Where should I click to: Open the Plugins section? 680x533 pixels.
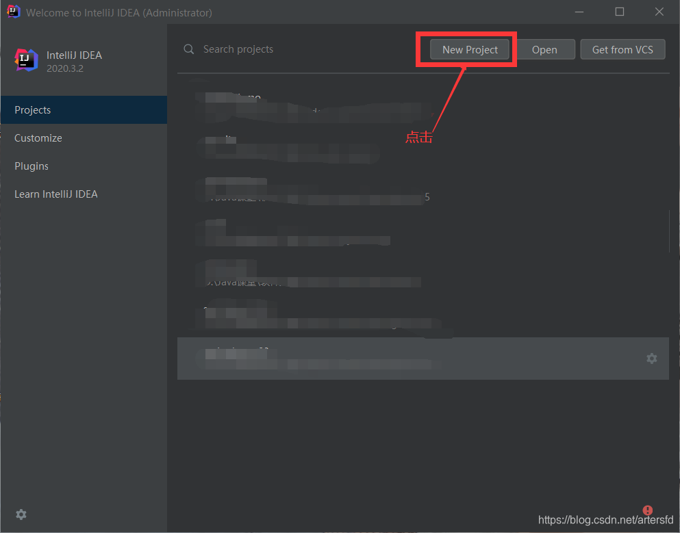click(84, 166)
